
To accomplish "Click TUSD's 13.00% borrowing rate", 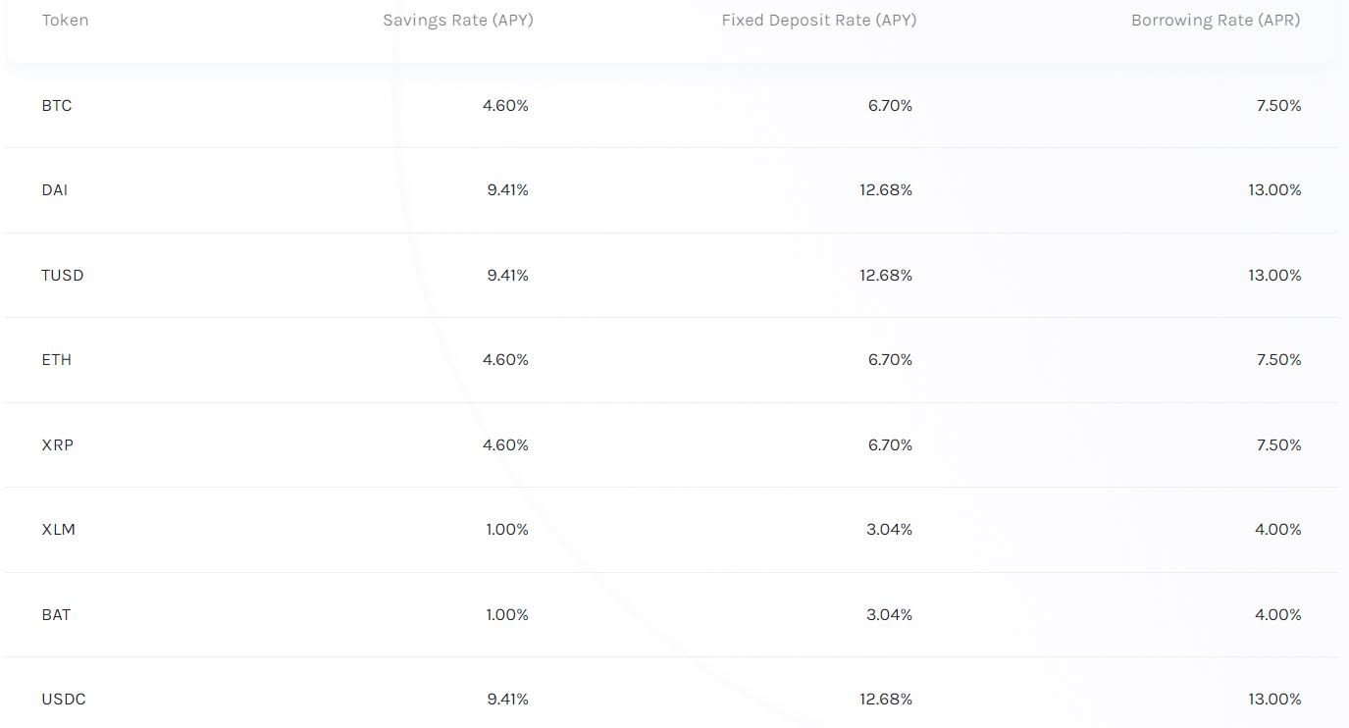I will pos(1274,276).
